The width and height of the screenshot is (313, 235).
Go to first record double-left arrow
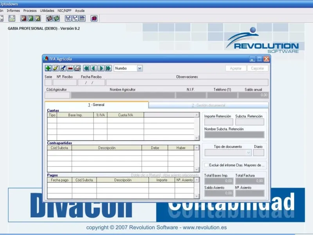[86, 68]
